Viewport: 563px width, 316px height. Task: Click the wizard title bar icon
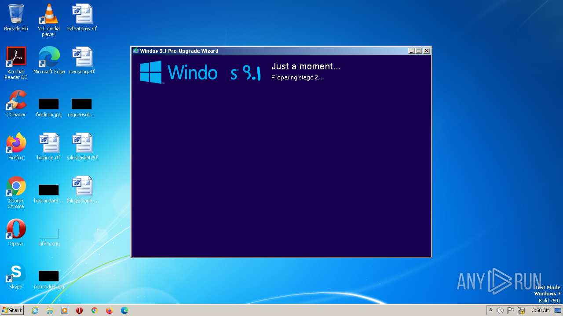point(136,51)
